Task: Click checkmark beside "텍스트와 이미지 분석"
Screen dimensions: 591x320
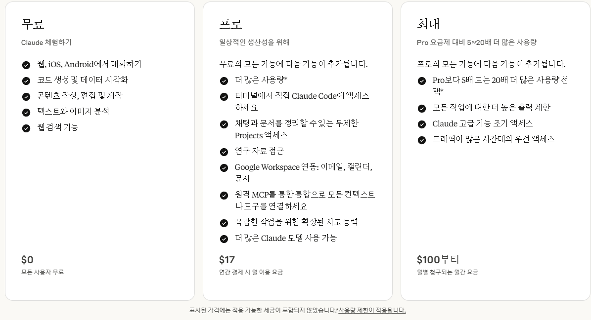Action: 26,112
